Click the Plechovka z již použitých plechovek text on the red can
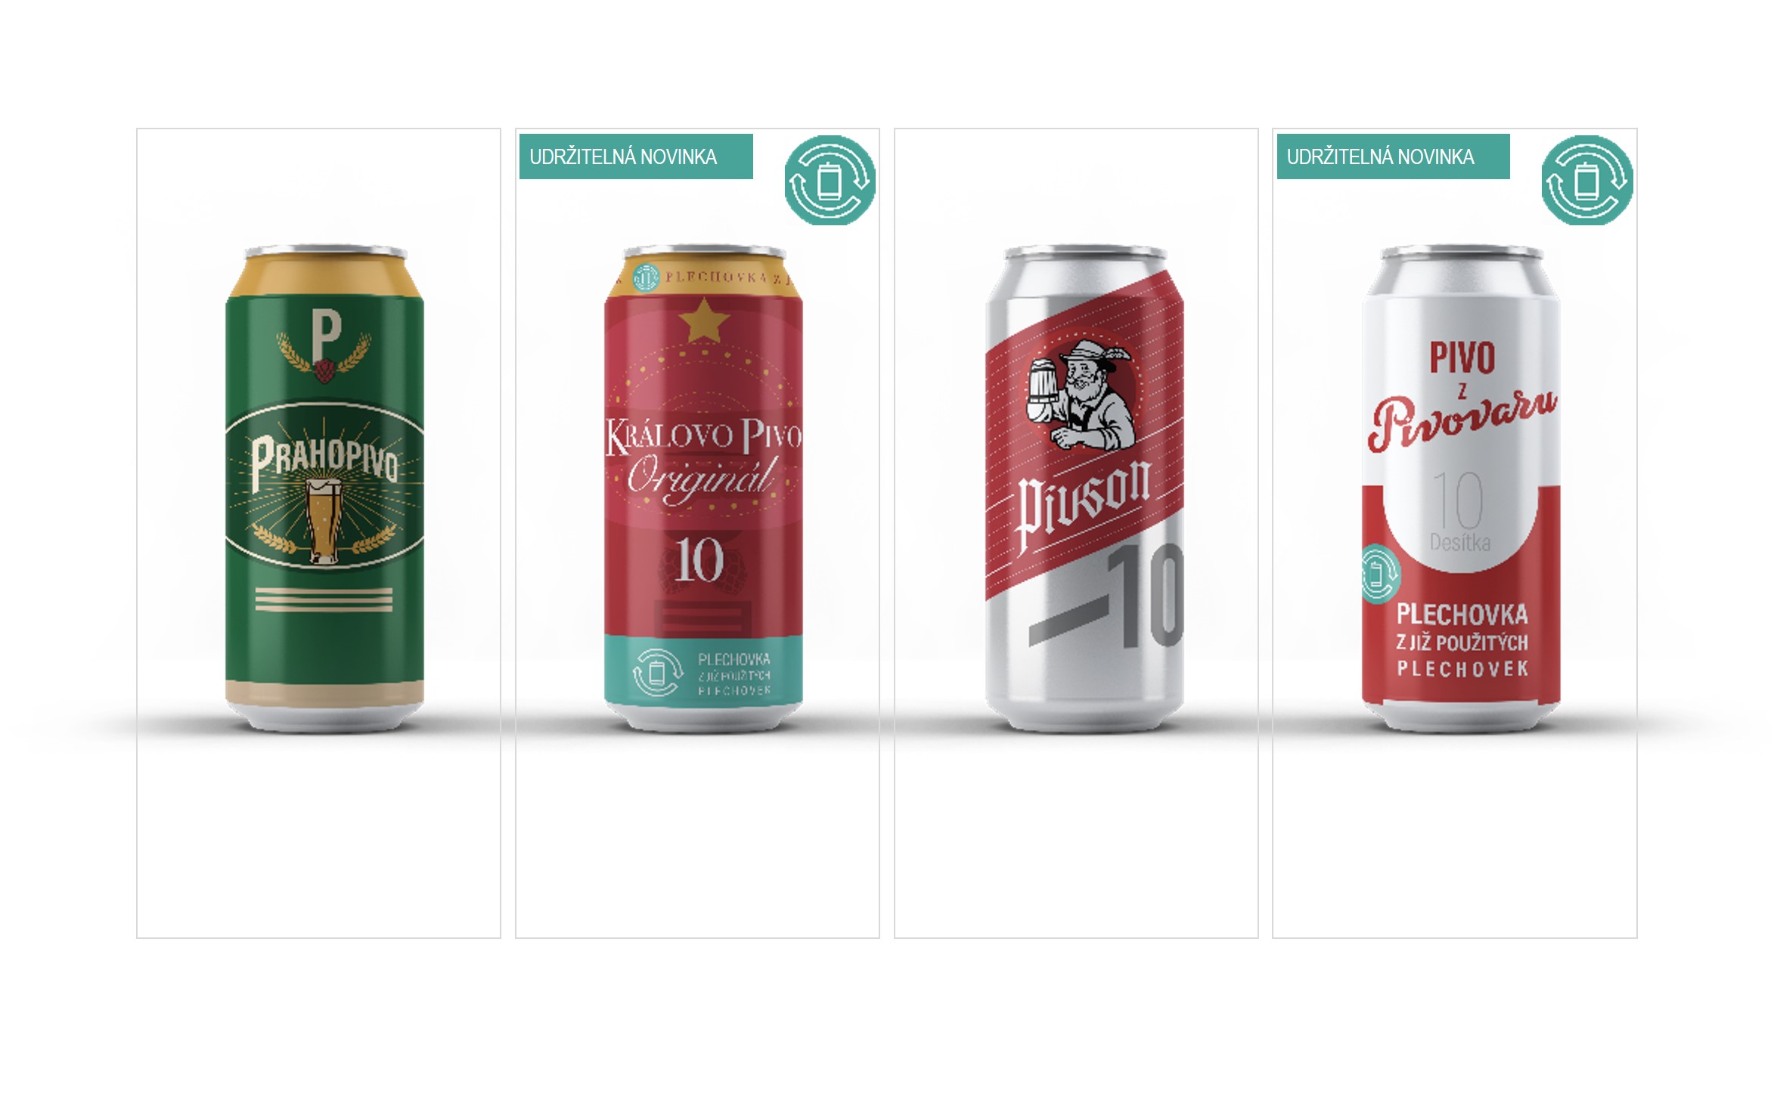The width and height of the screenshot is (1774, 1109). [x=1462, y=640]
